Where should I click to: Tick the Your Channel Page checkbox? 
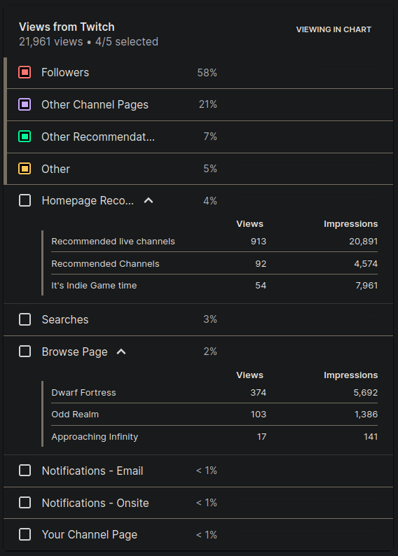pyautogui.click(x=25, y=535)
